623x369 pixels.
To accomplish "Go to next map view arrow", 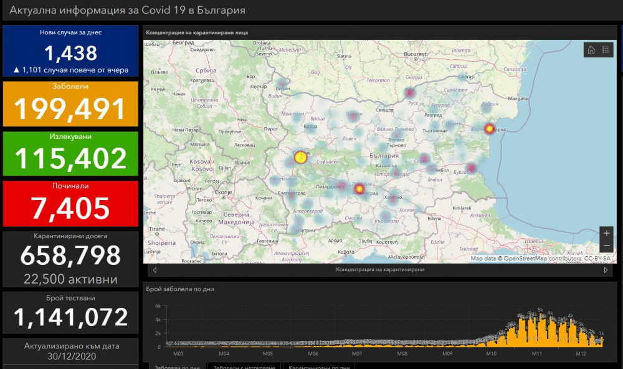I will [x=606, y=270].
